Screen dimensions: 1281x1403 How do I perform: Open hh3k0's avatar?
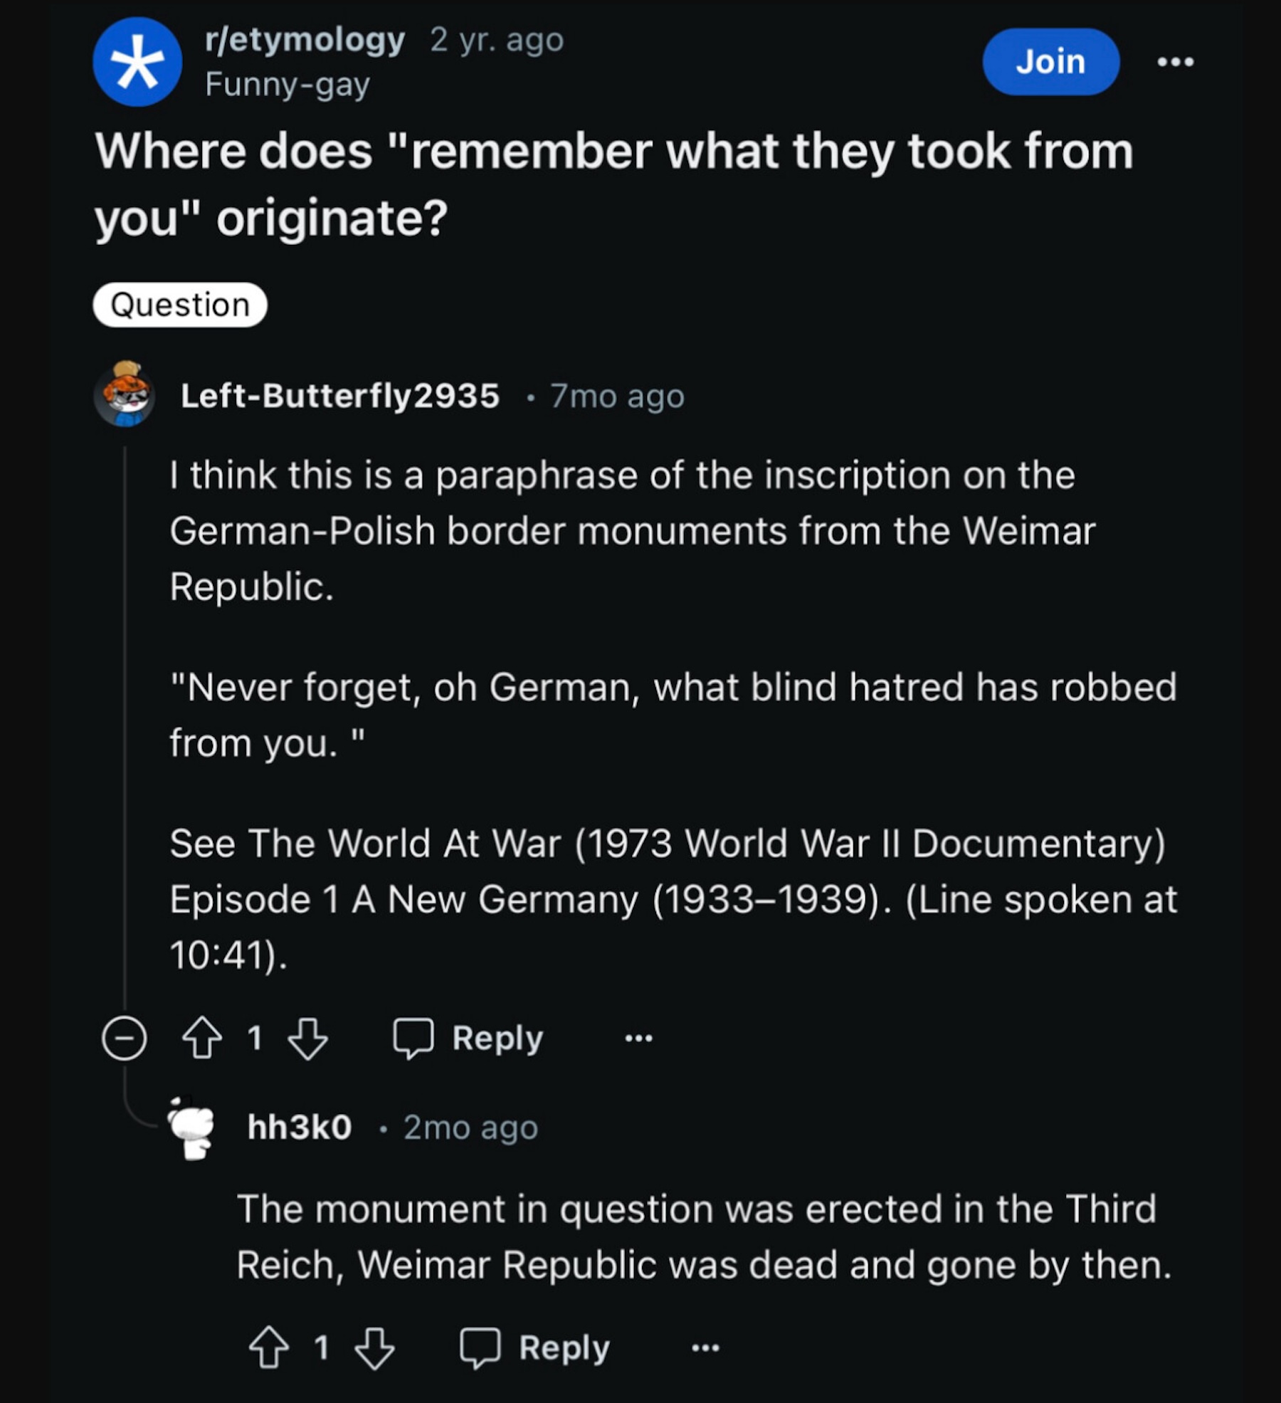pyautogui.click(x=192, y=1127)
